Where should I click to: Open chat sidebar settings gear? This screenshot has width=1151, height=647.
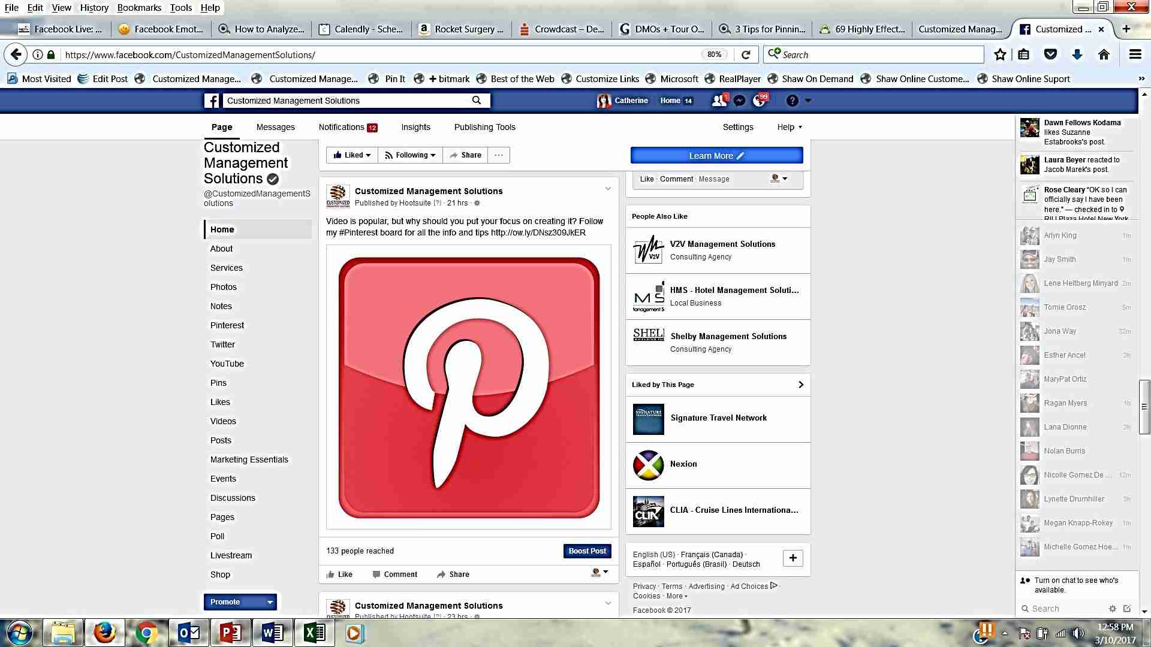click(x=1113, y=609)
